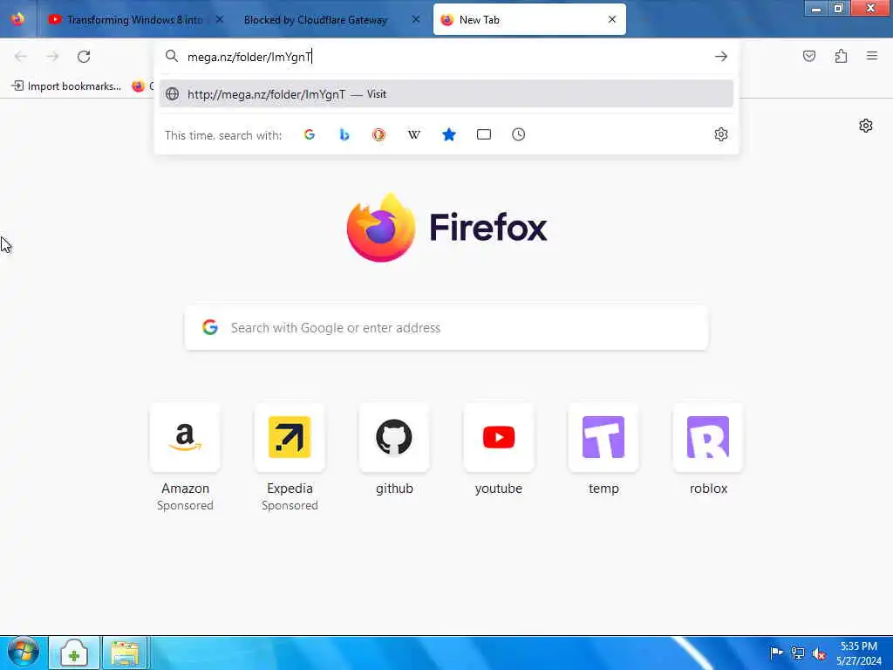This screenshot has width=893, height=670.
Task: Open the Firefox application menu
Action: [872, 56]
